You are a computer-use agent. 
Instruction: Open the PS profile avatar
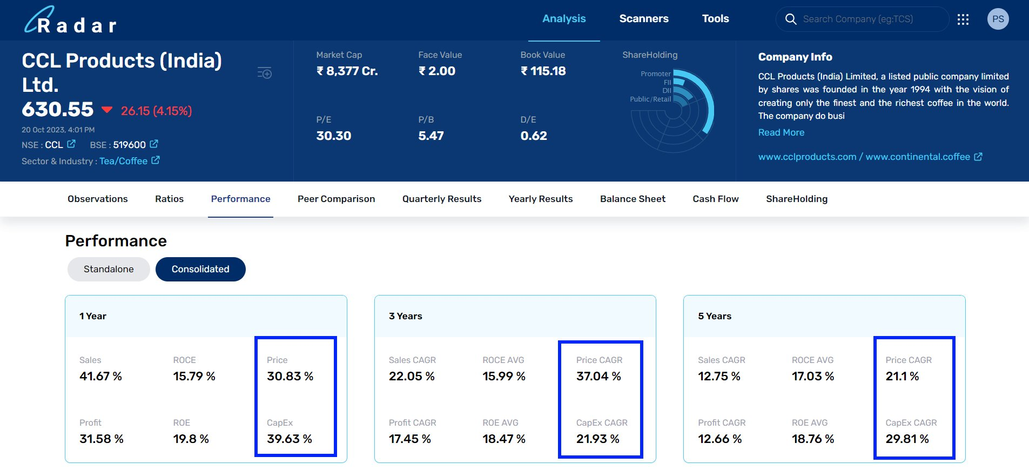(998, 19)
